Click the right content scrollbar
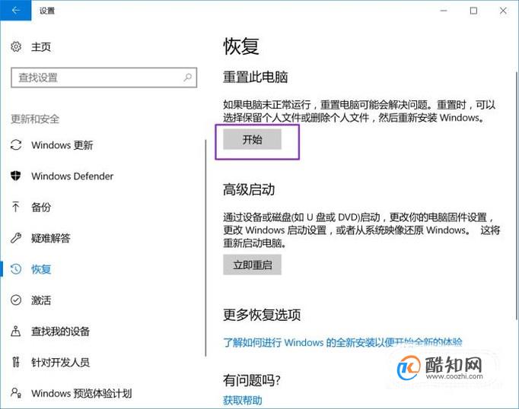Screen dimensions: 519x409 517,195
